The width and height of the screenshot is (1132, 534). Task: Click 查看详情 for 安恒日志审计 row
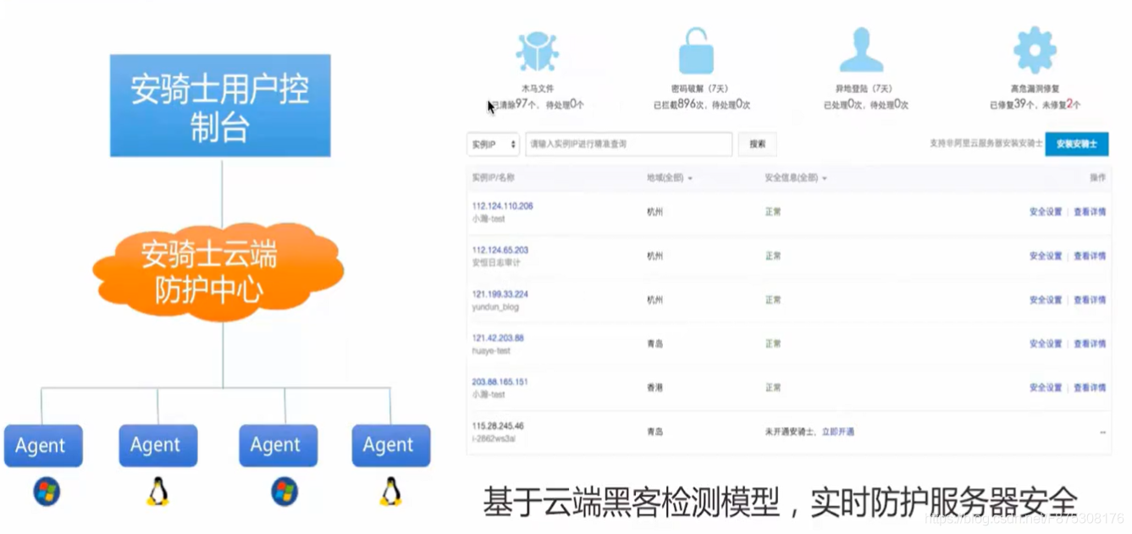click(1090, 256)
